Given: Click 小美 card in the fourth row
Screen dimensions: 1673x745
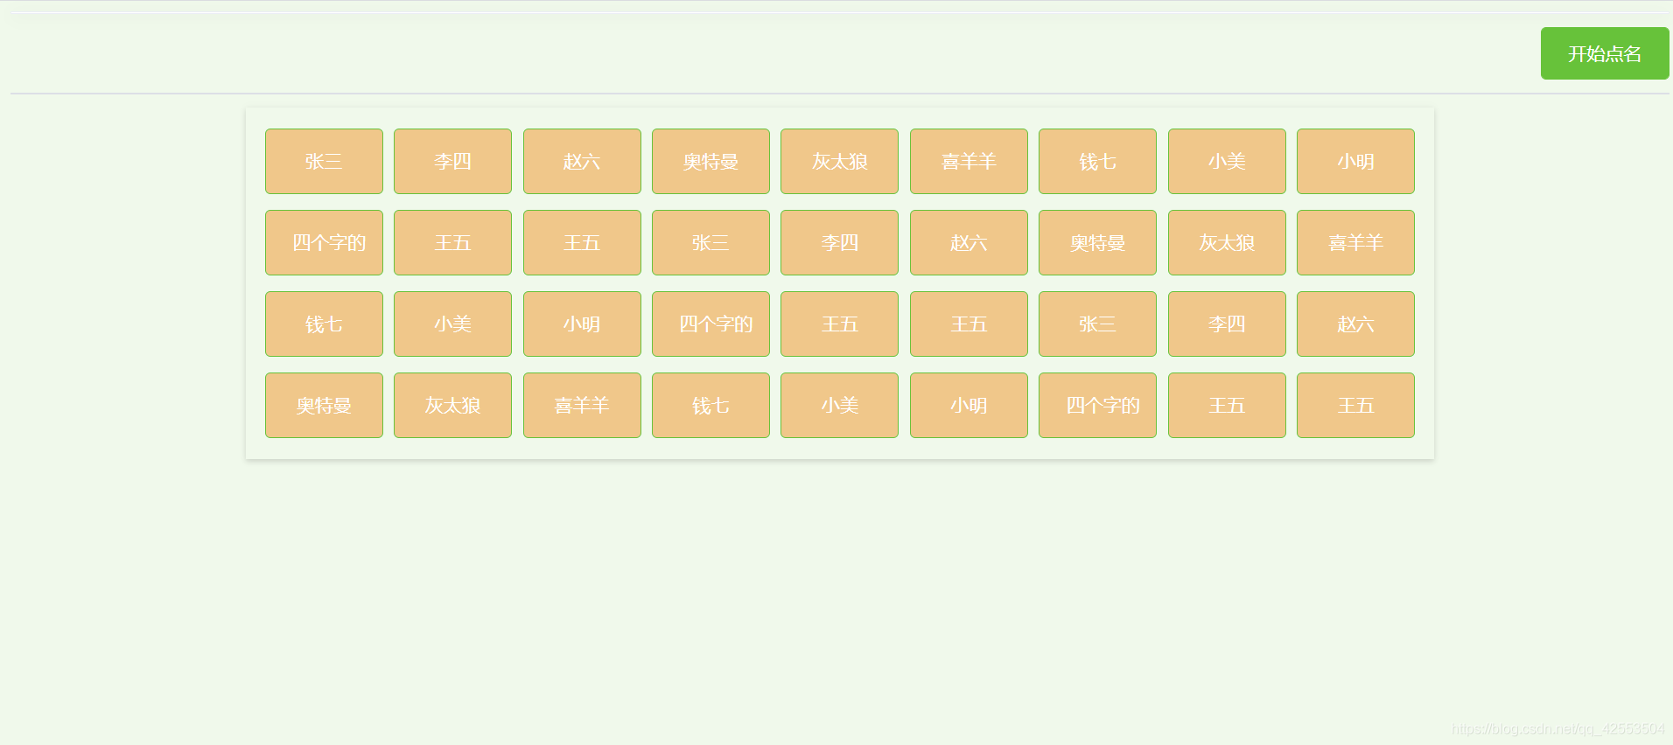Looking at the screenshot, I should point(839,405).
